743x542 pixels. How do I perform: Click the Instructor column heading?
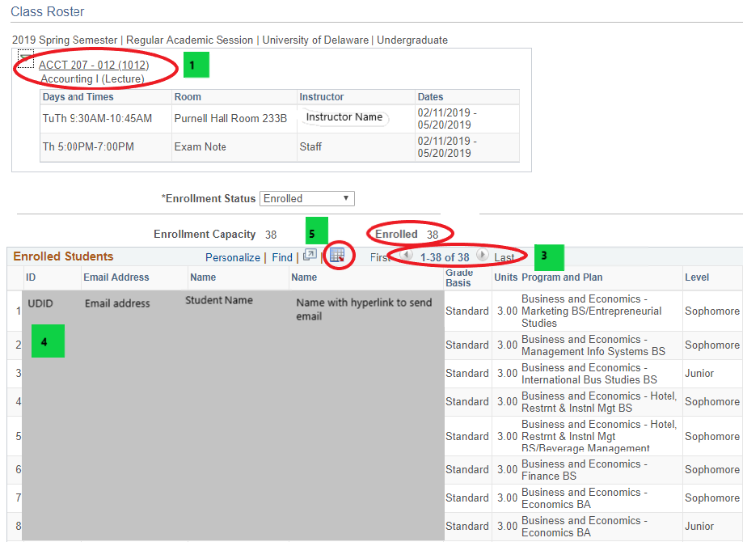321,97
